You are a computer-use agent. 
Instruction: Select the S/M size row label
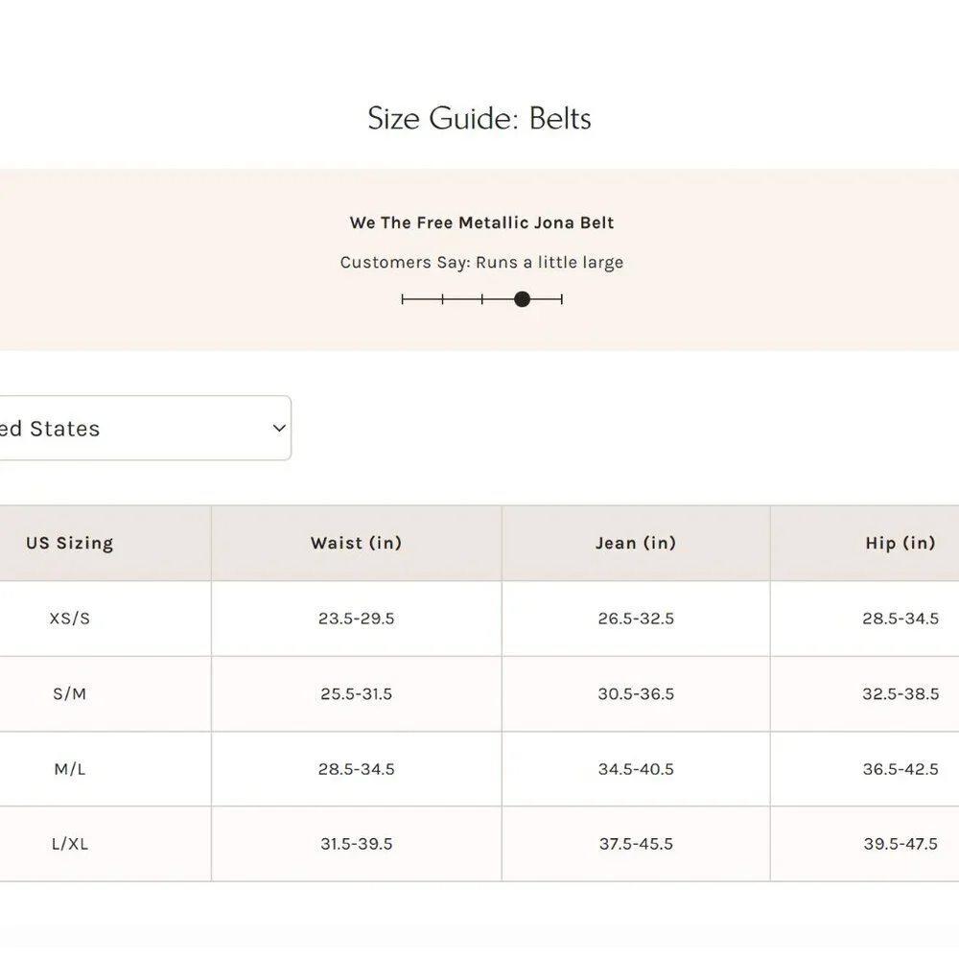click(70, 693)
